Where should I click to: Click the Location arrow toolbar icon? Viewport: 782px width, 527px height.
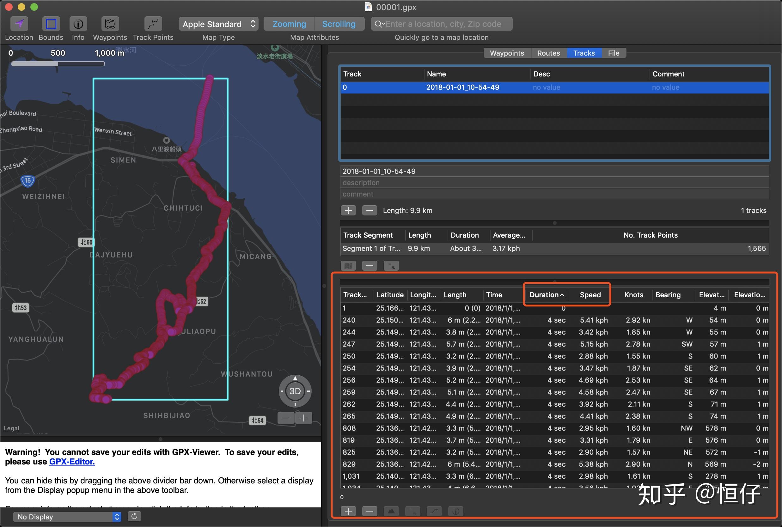(19, 24)
